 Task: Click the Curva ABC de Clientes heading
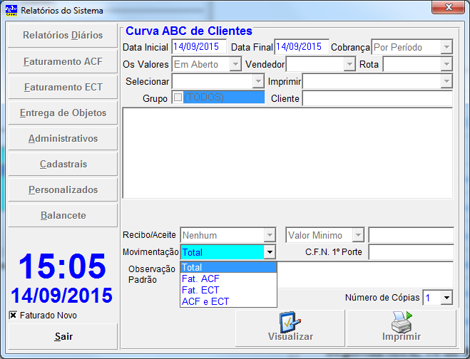pos(189,31)
